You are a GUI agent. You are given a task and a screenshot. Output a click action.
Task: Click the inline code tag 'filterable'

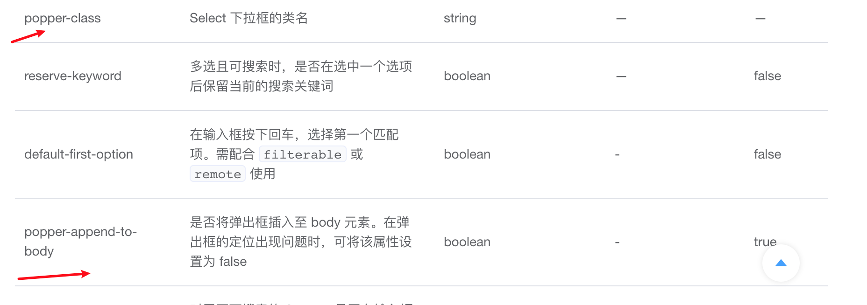(x=302, y=154)
